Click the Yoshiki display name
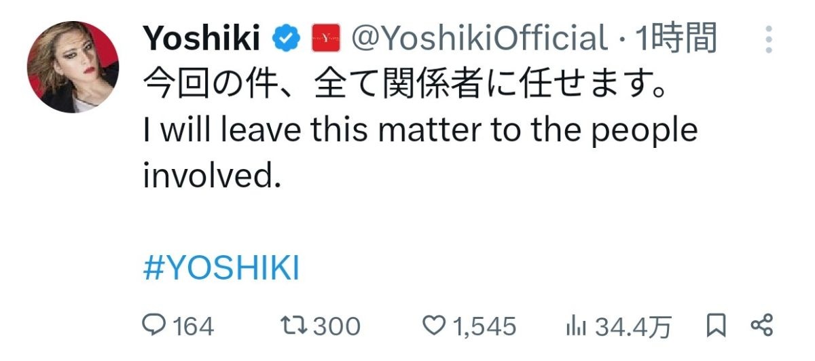This screenshot has height=361, width=815. [x=202, y=39]
